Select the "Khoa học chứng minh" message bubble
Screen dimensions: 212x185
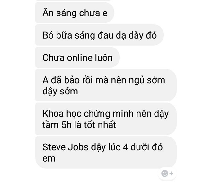pyautogui.click(x=106, y=119)
